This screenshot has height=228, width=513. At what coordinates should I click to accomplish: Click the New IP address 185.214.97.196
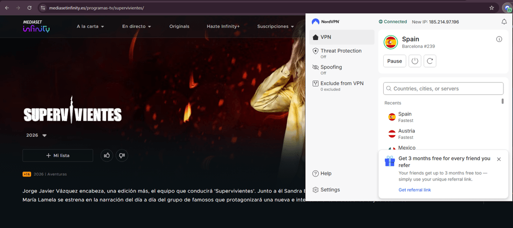(x=444, y=22)
